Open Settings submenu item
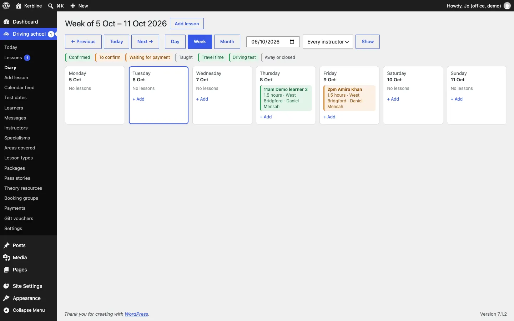 (x=13, y=228)
